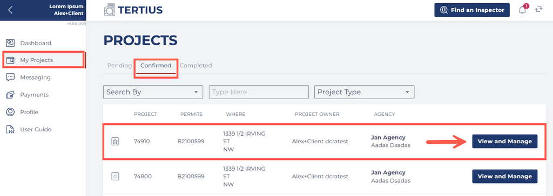The height and width of the screenshot is (196, 553).
Task: Toggle favorite star for project 74800
Action: click(115, 176)
